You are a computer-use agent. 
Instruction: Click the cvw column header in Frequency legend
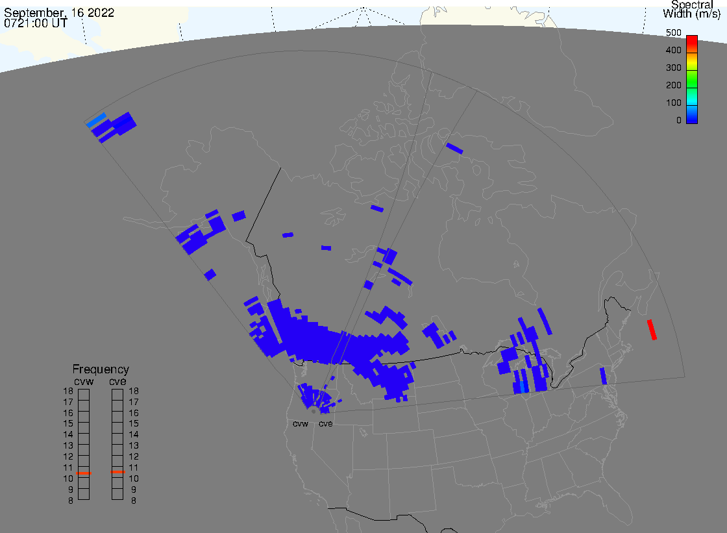(x=84, y=381)
